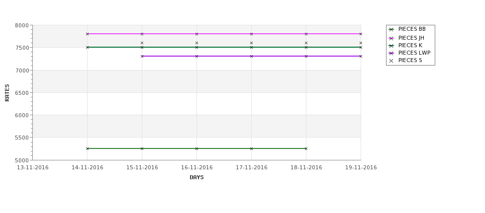485x213 pixels.
Task: Click the 5250 data point on 16-11-2016
Action: tap(196, 148)
